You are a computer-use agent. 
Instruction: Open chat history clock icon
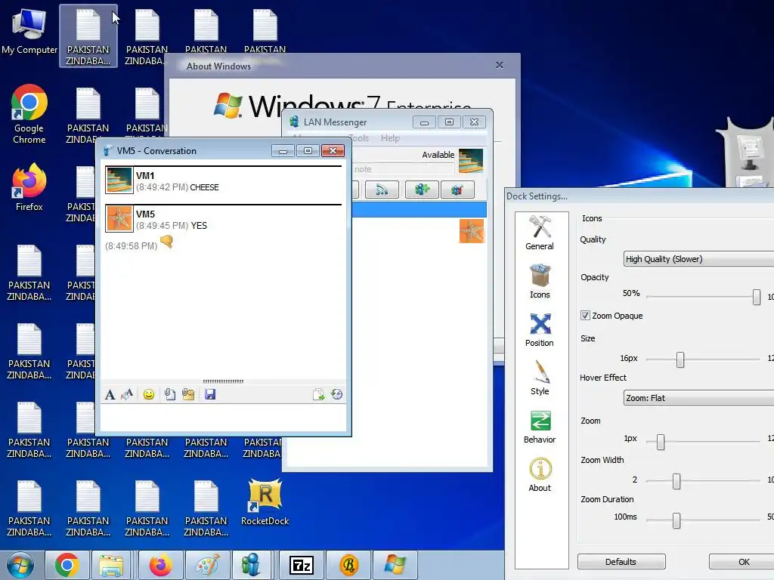(x=336, y=394)
